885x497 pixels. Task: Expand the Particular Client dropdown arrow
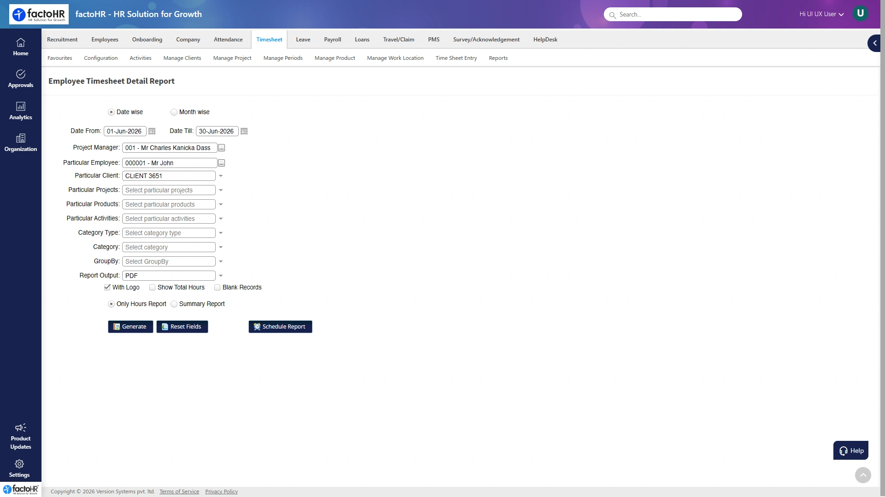point(221,176)
